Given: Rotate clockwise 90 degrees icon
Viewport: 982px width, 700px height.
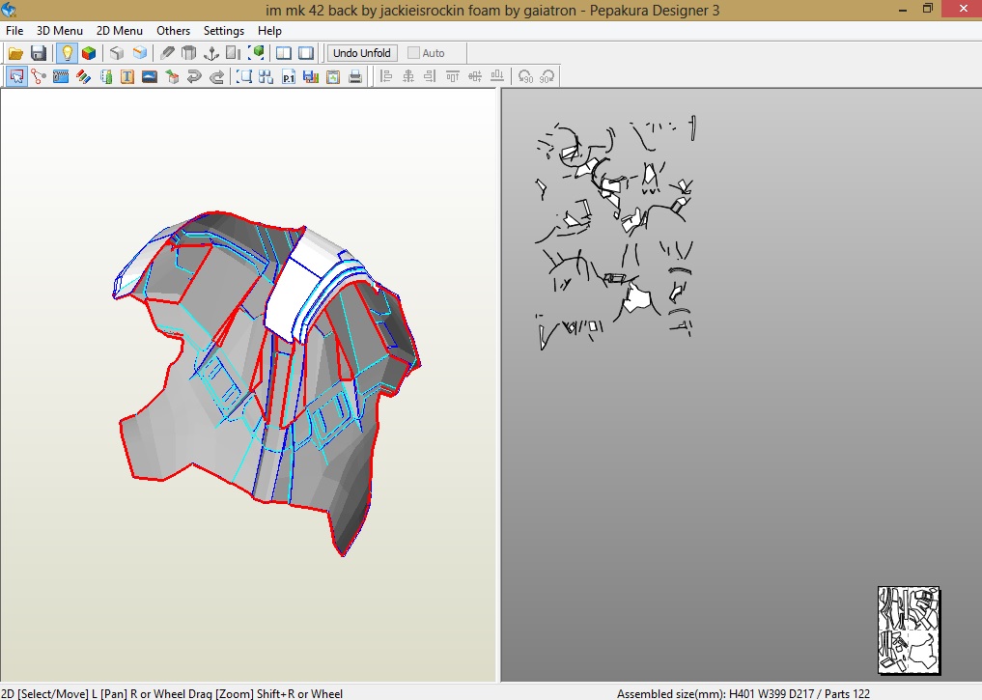Looking at the screenshot, I should pyautogui.click(x=547, y=76).
